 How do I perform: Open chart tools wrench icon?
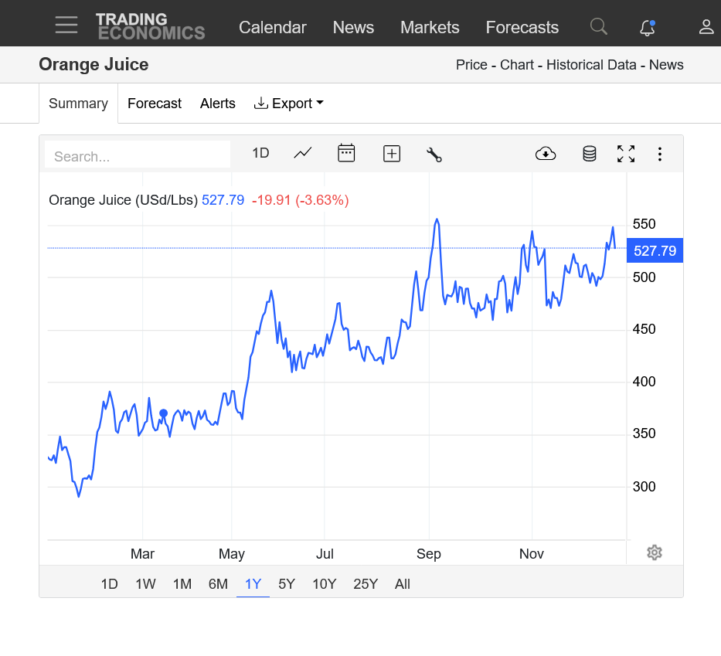[x=434, y=155]
